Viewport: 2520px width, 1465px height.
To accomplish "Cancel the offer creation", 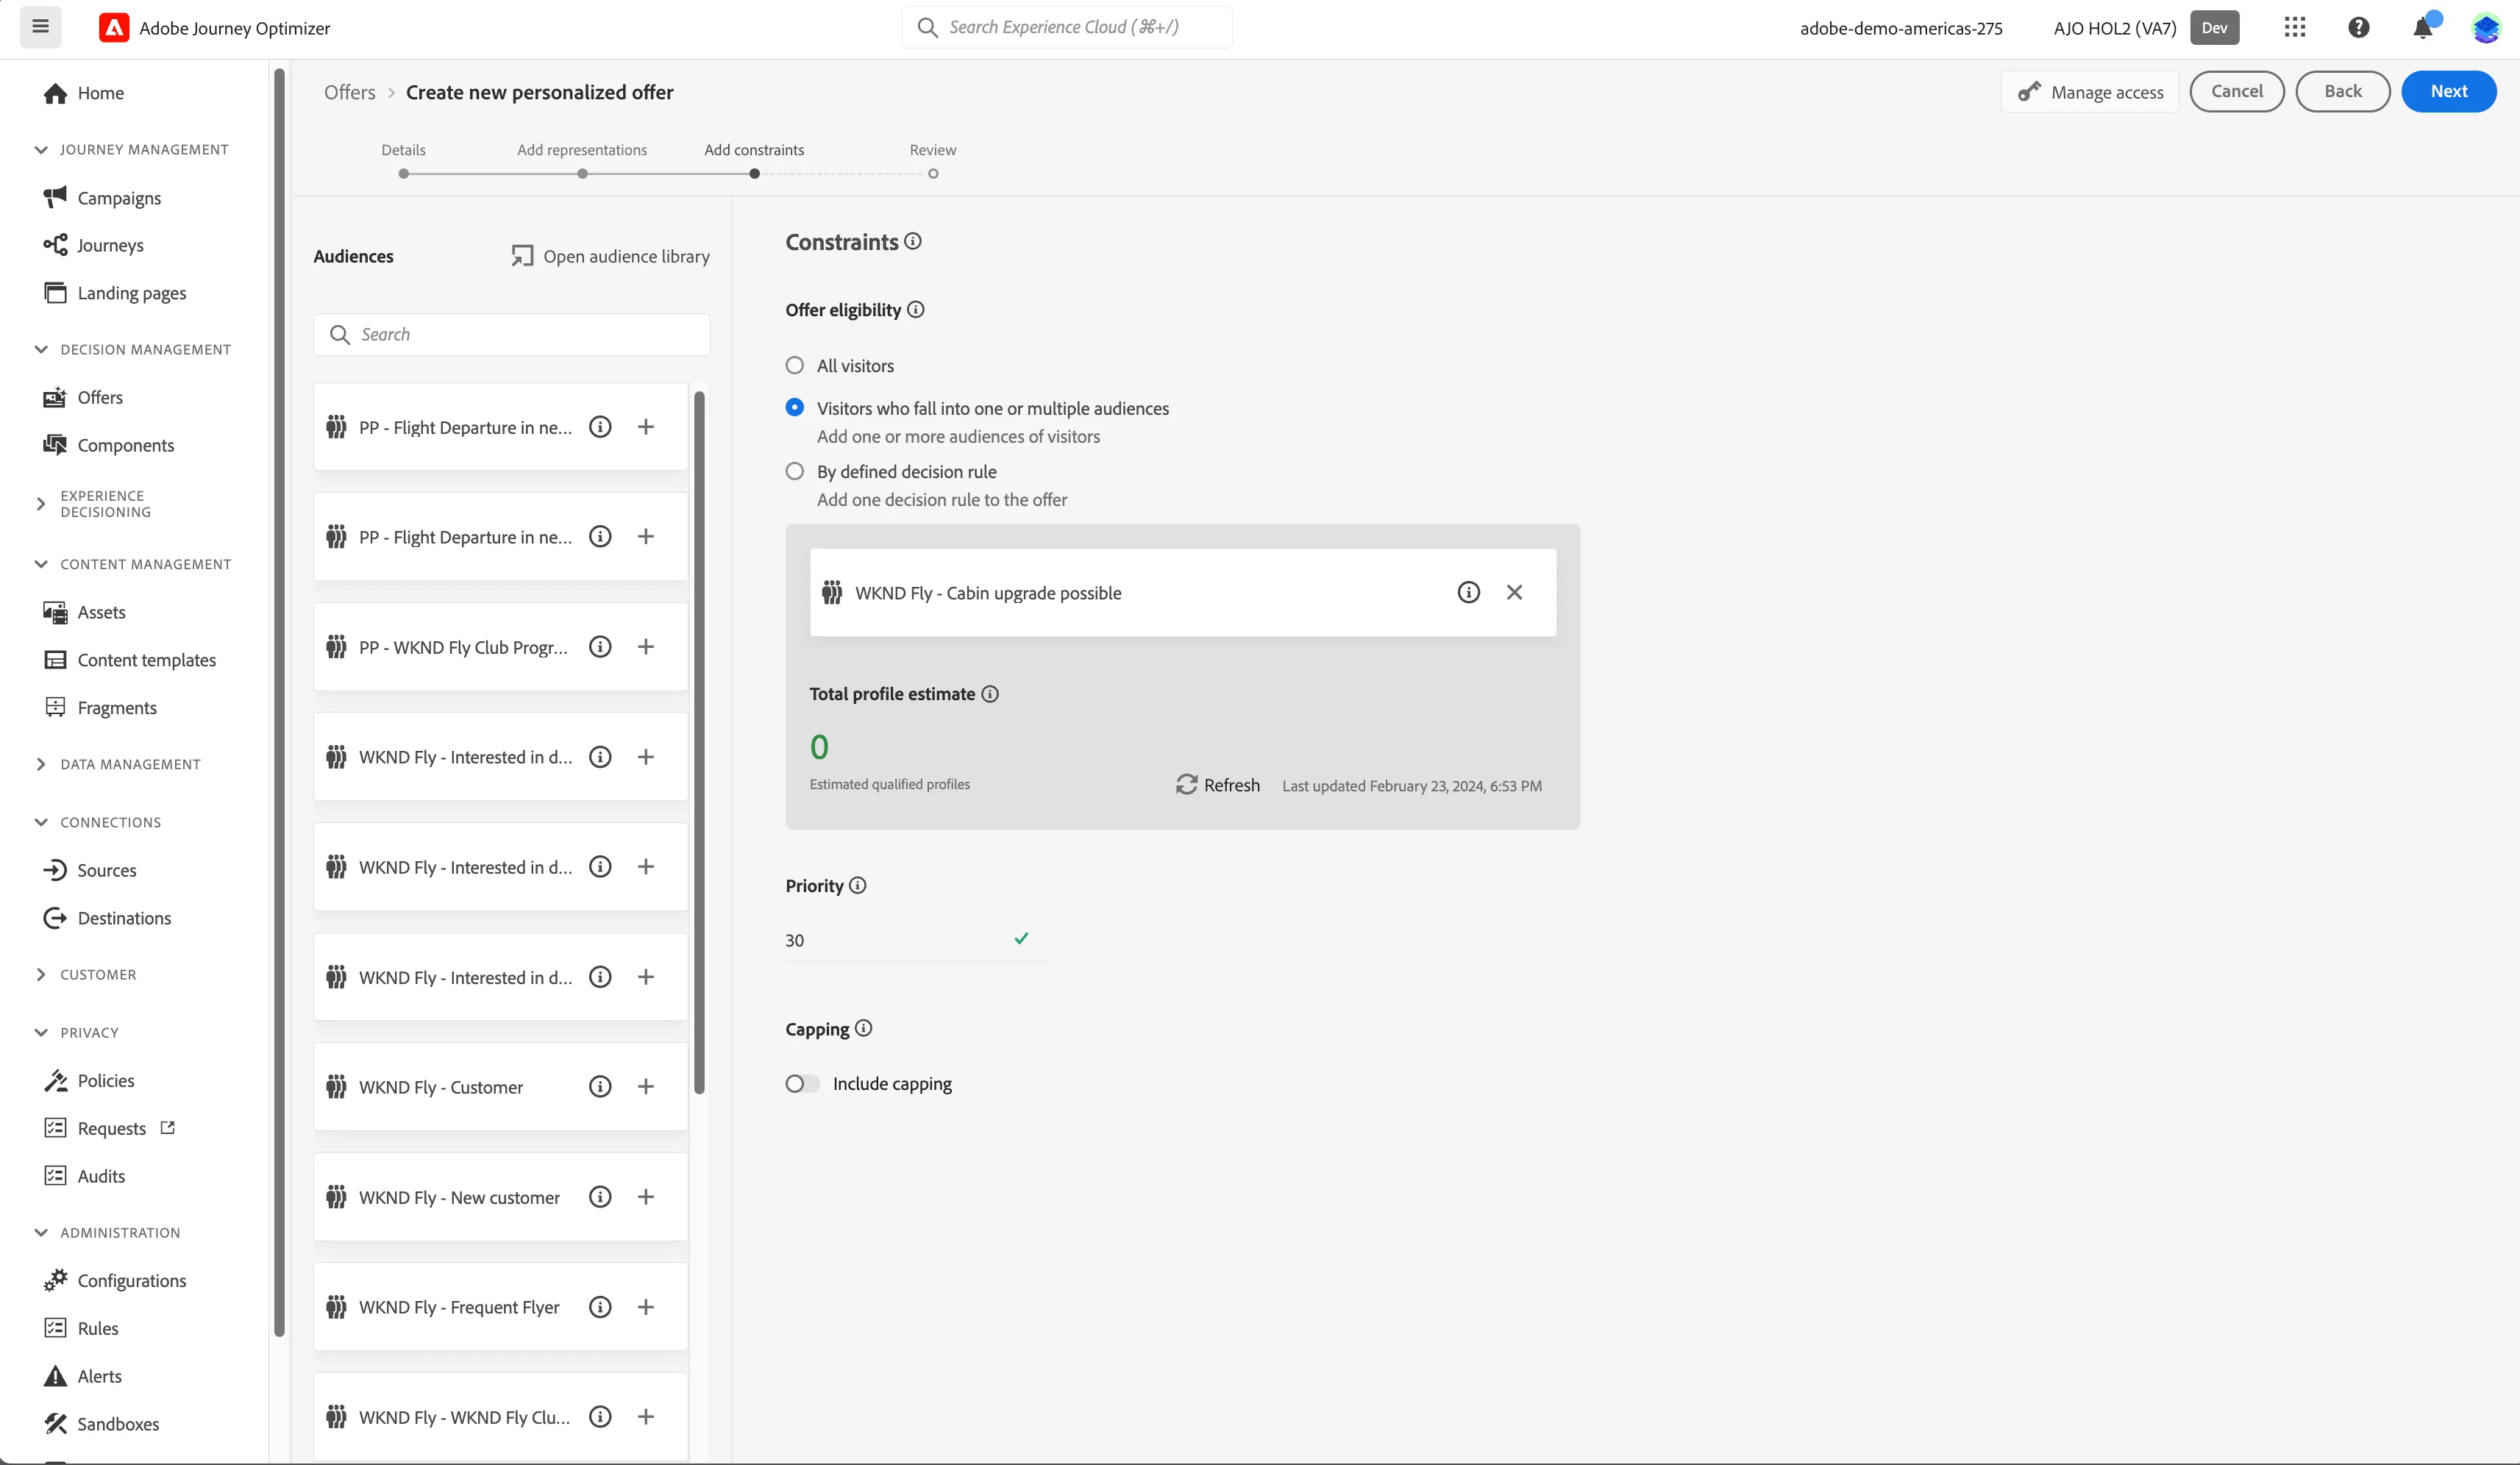I will click(2236, 91).
